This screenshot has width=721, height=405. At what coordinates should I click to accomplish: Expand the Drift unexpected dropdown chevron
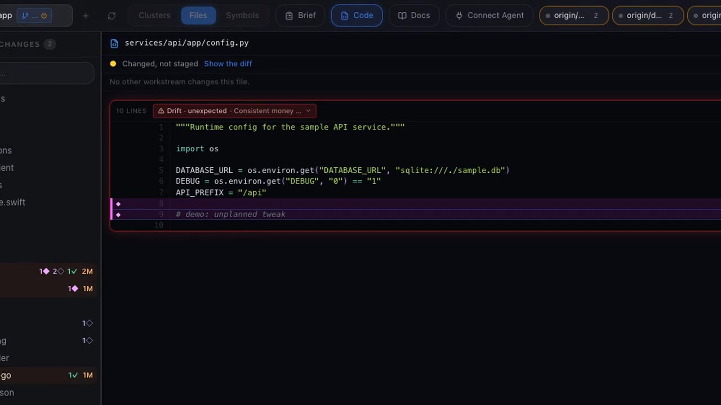(308, 111)
